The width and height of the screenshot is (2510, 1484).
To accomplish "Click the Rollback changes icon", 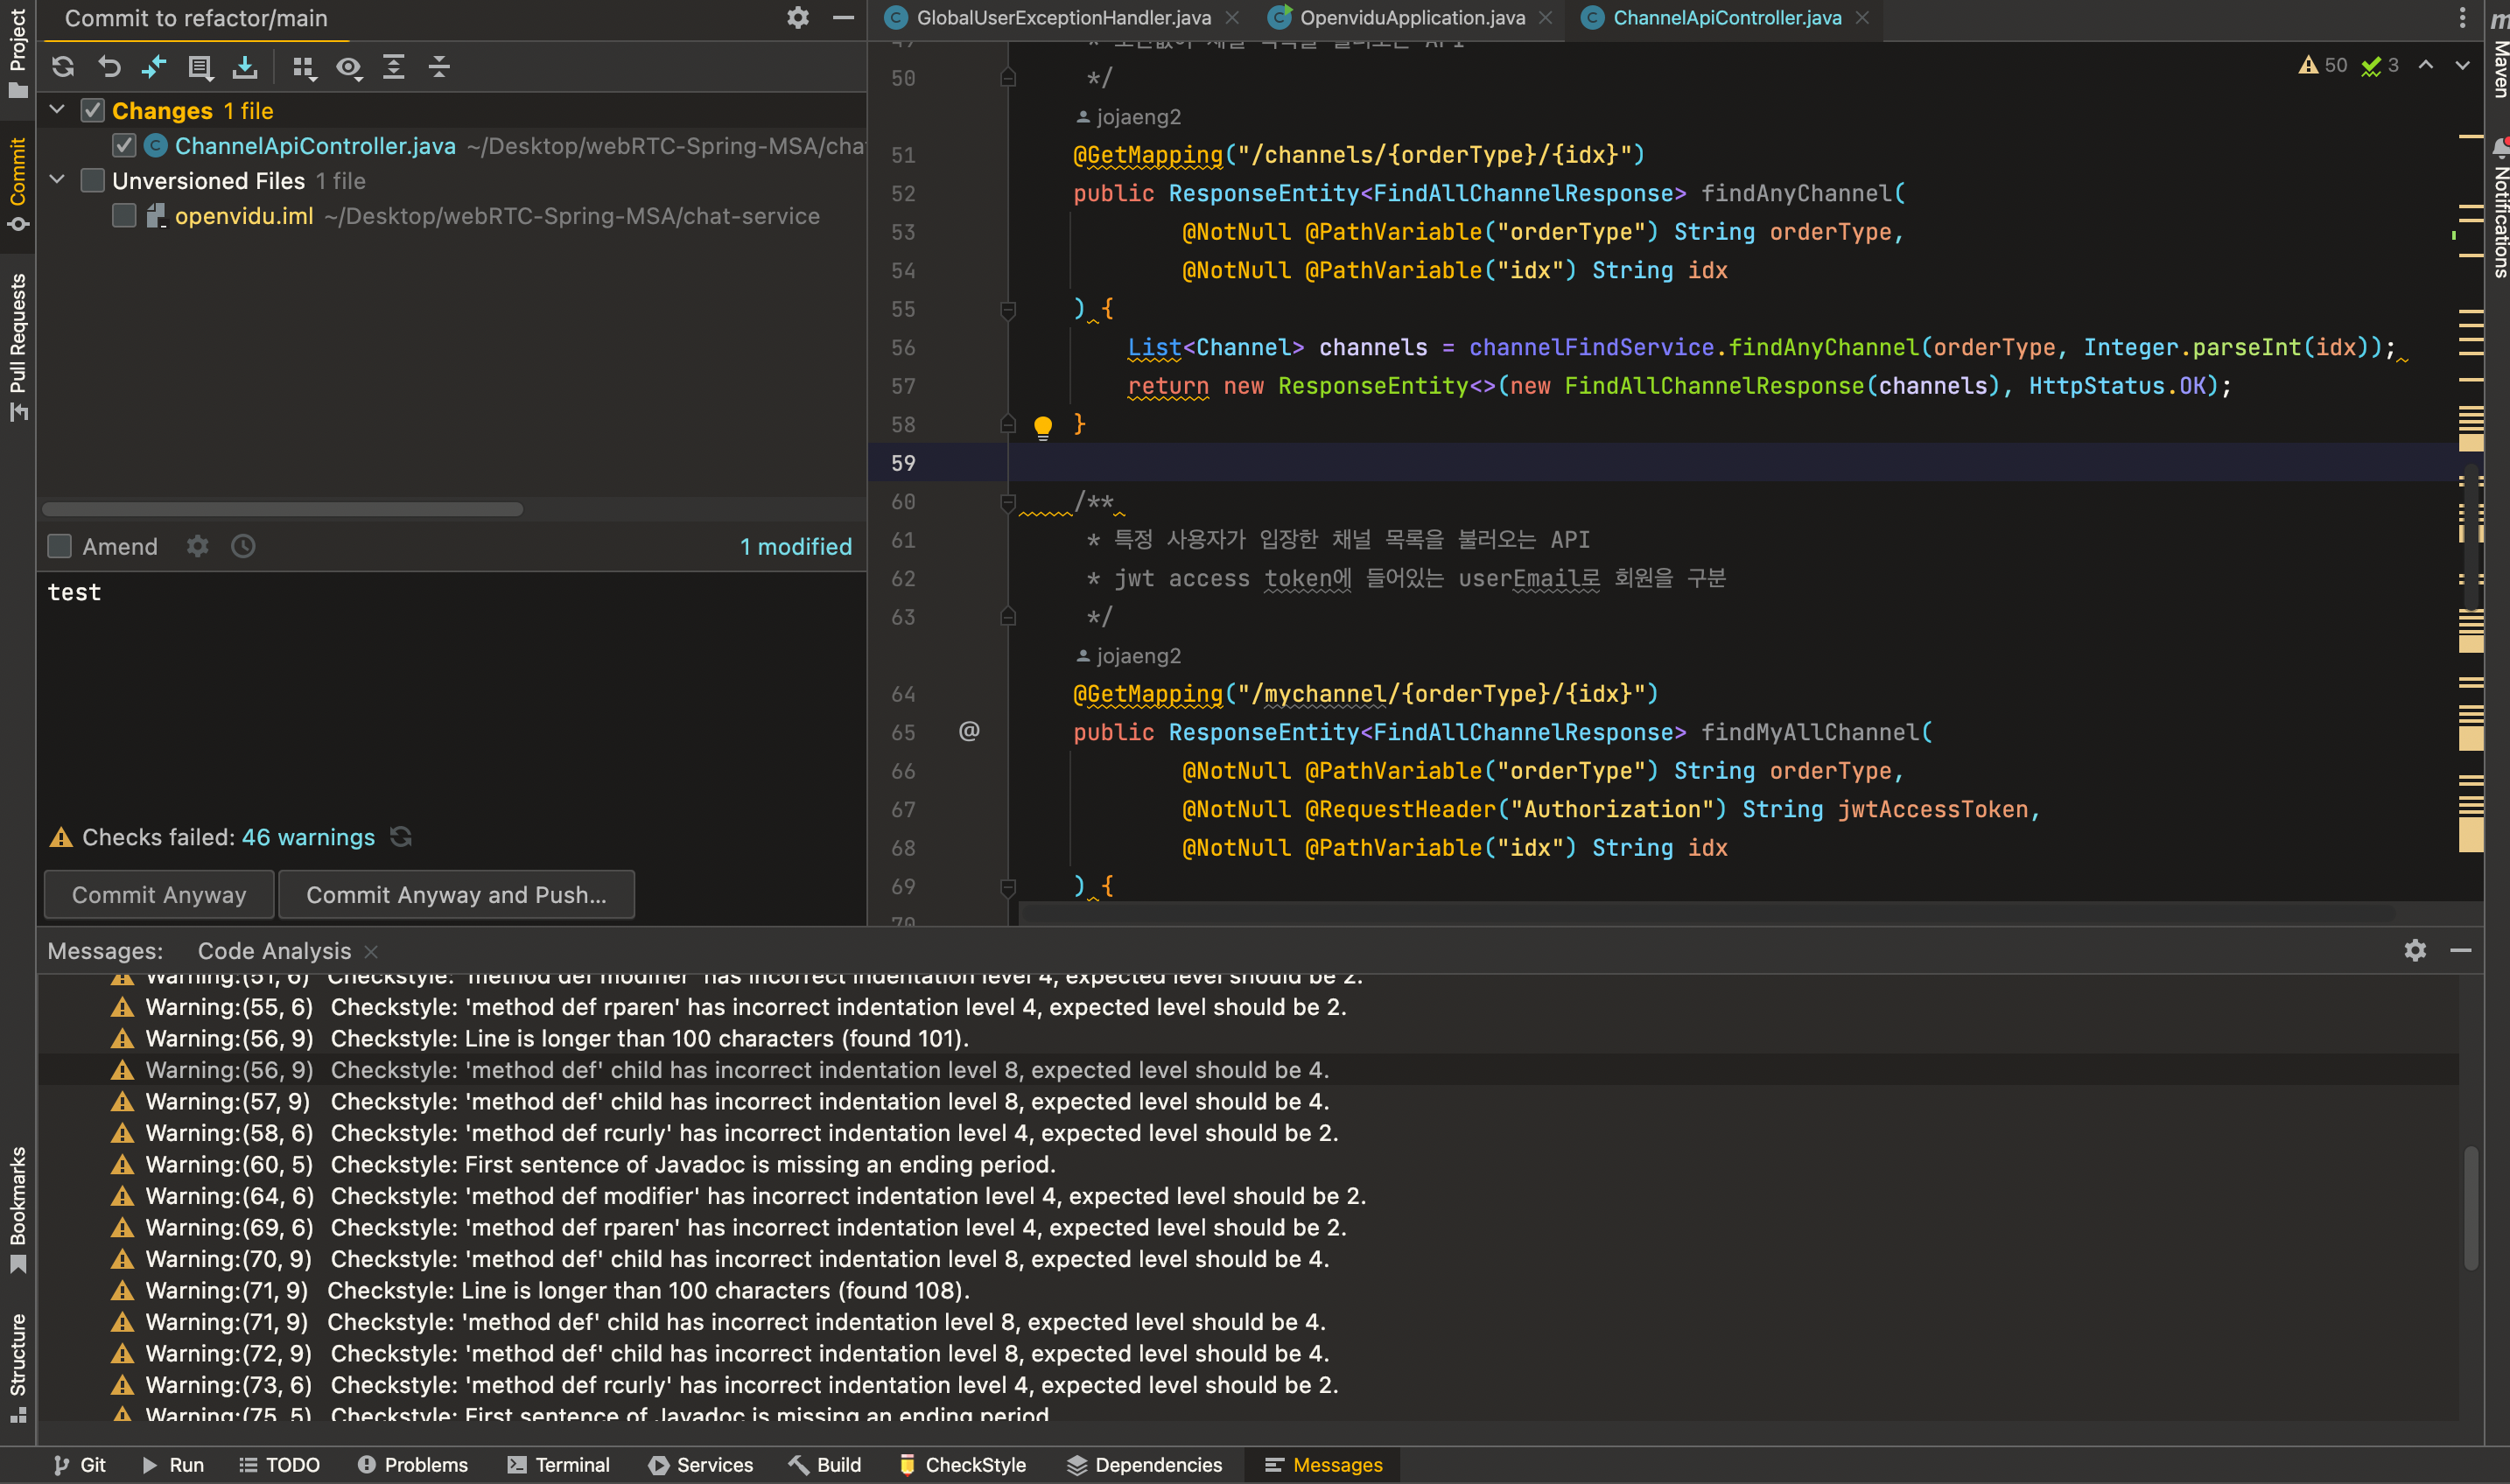I will (109, 67).
